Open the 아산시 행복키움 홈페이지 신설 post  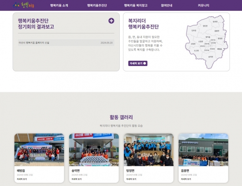(x=66, y=43)
